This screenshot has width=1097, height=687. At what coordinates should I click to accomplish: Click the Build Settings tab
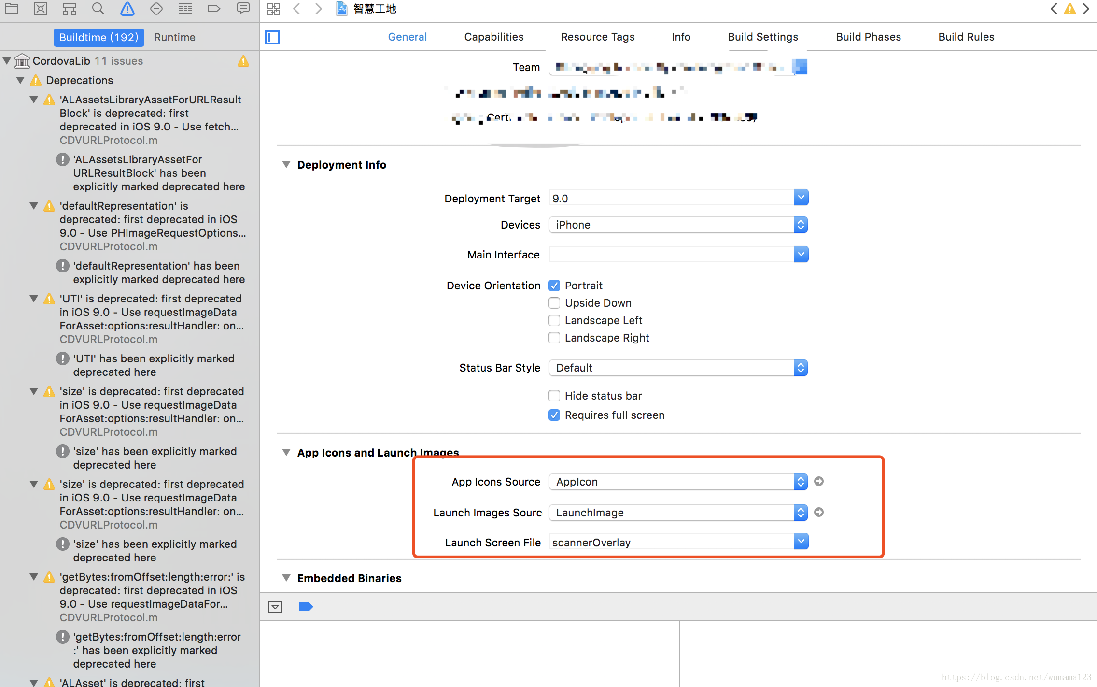pyautogui.click(x=761, y=36)
